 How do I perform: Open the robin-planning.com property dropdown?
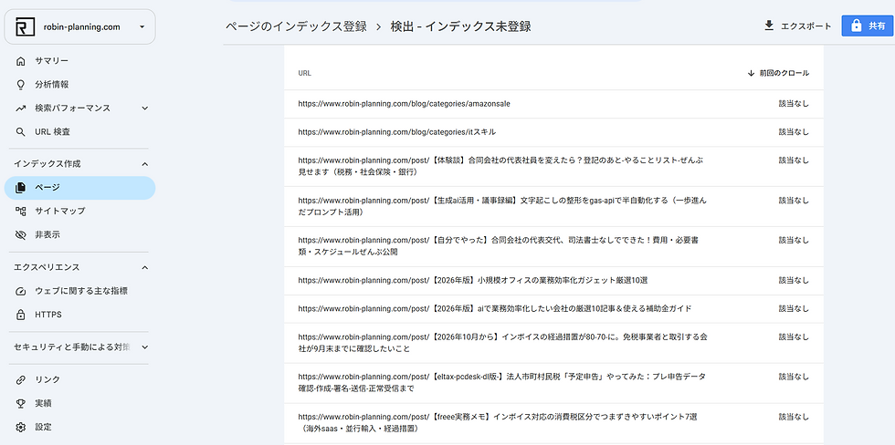click(x=80, y=26)
